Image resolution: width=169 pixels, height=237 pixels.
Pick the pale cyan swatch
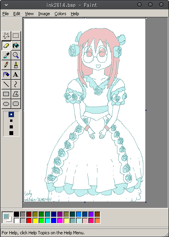78,221
